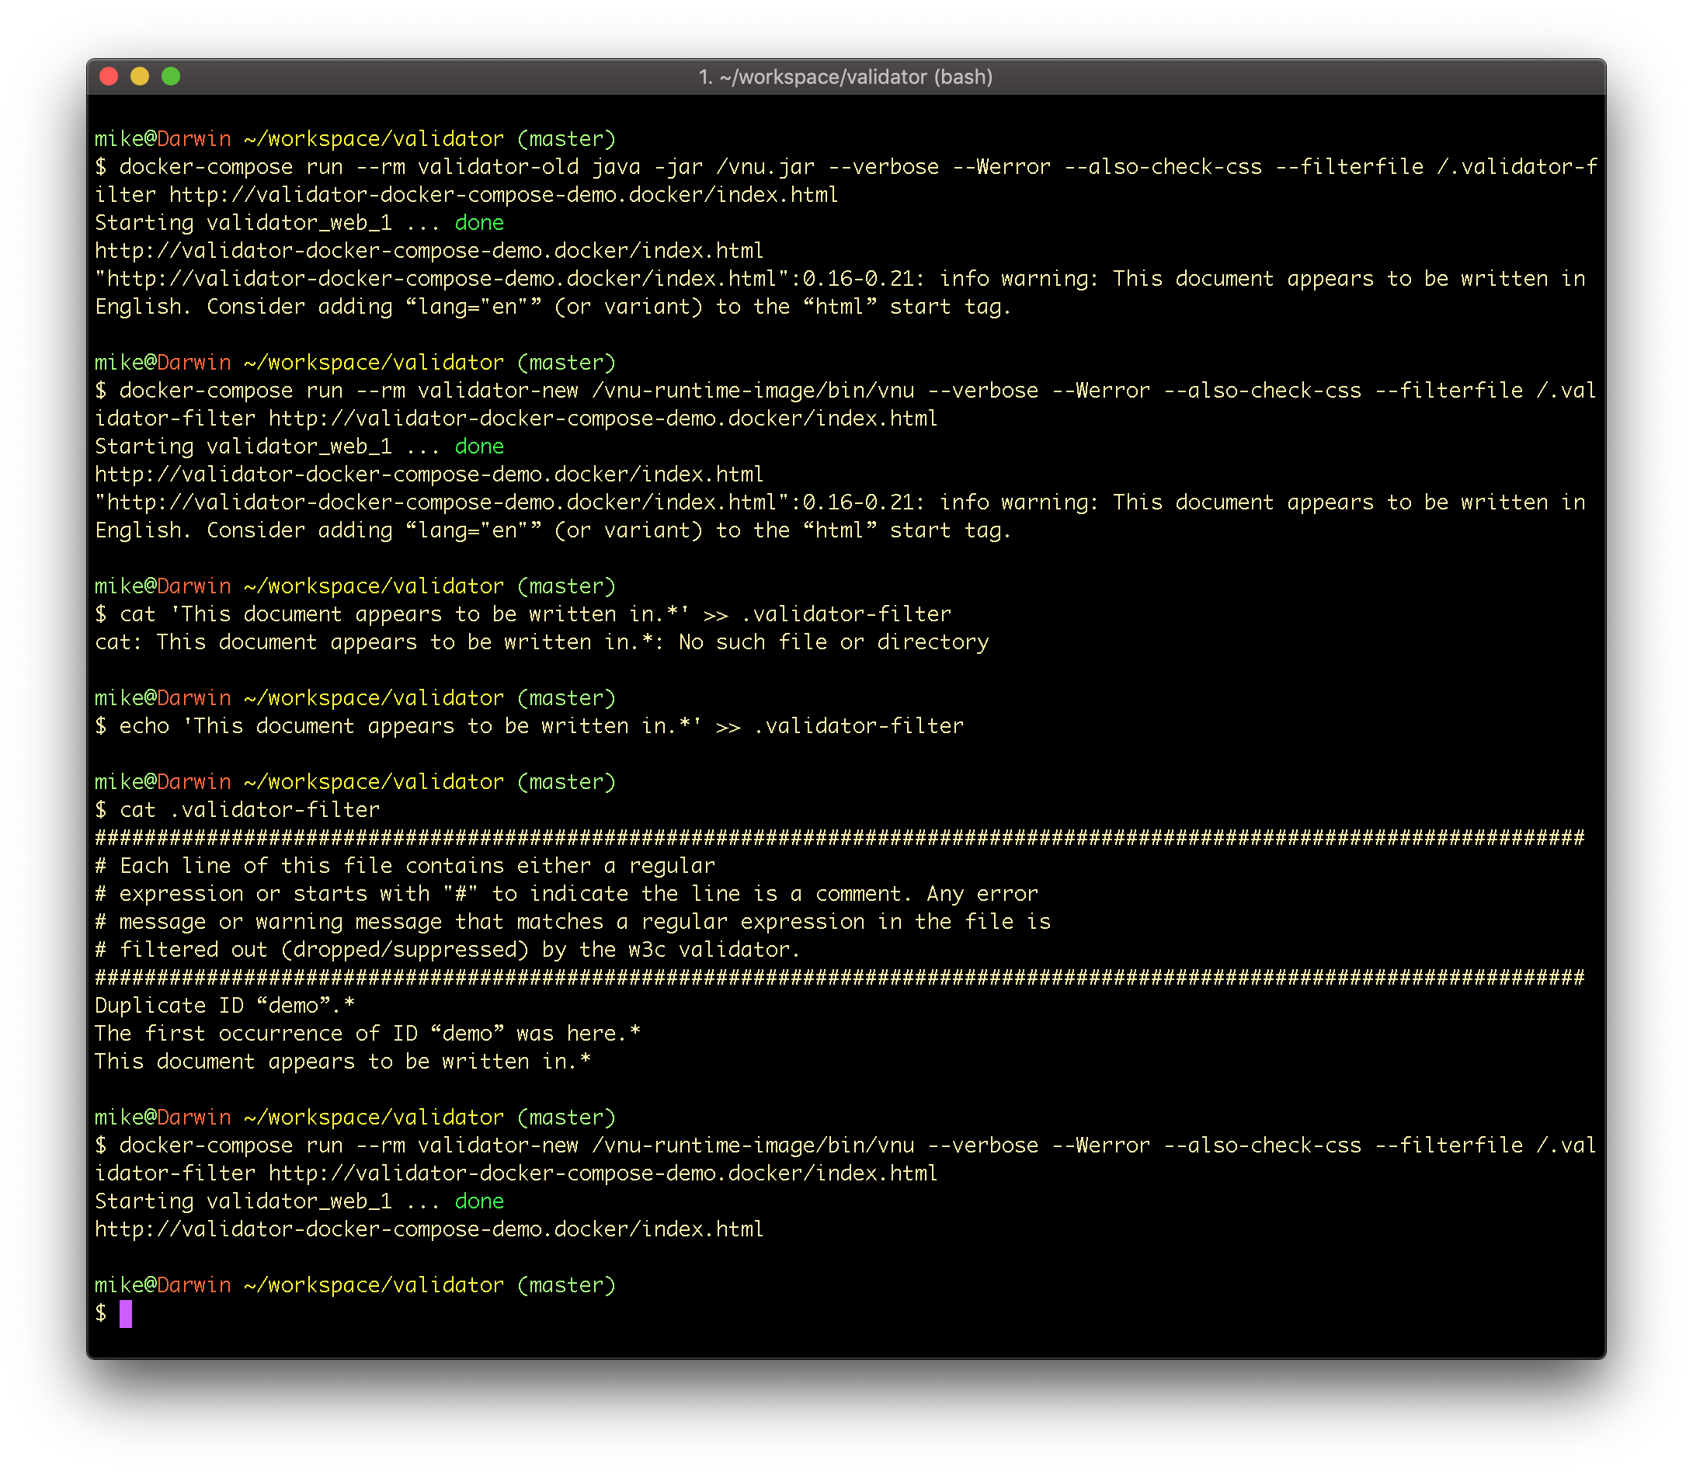The width and height of the screenshot is (1693, 1474).
Task: Click the window title '~/workspace/validator (bash)'
Action: pos(846,77)
